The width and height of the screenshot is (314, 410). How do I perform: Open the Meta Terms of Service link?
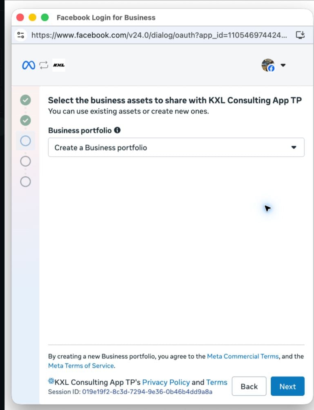tap(81, 365)
